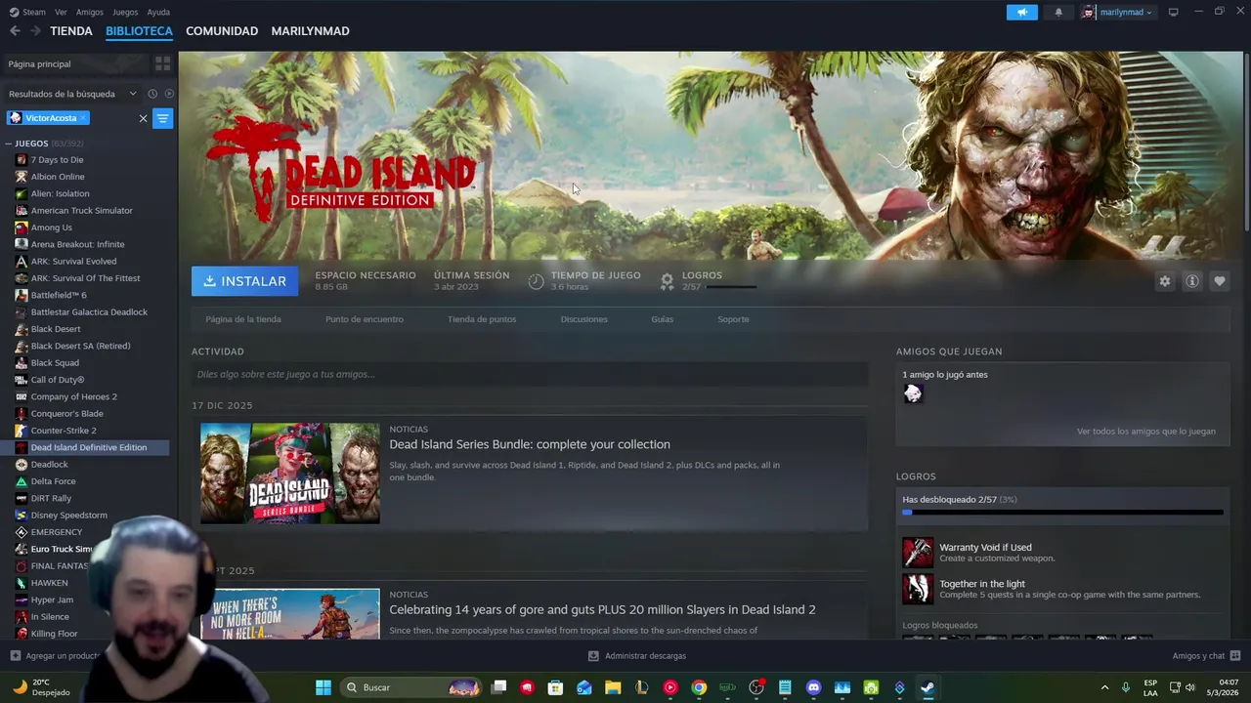Open the Guías tab
This screenshot has width=1251, height=703.
(663, 319)
